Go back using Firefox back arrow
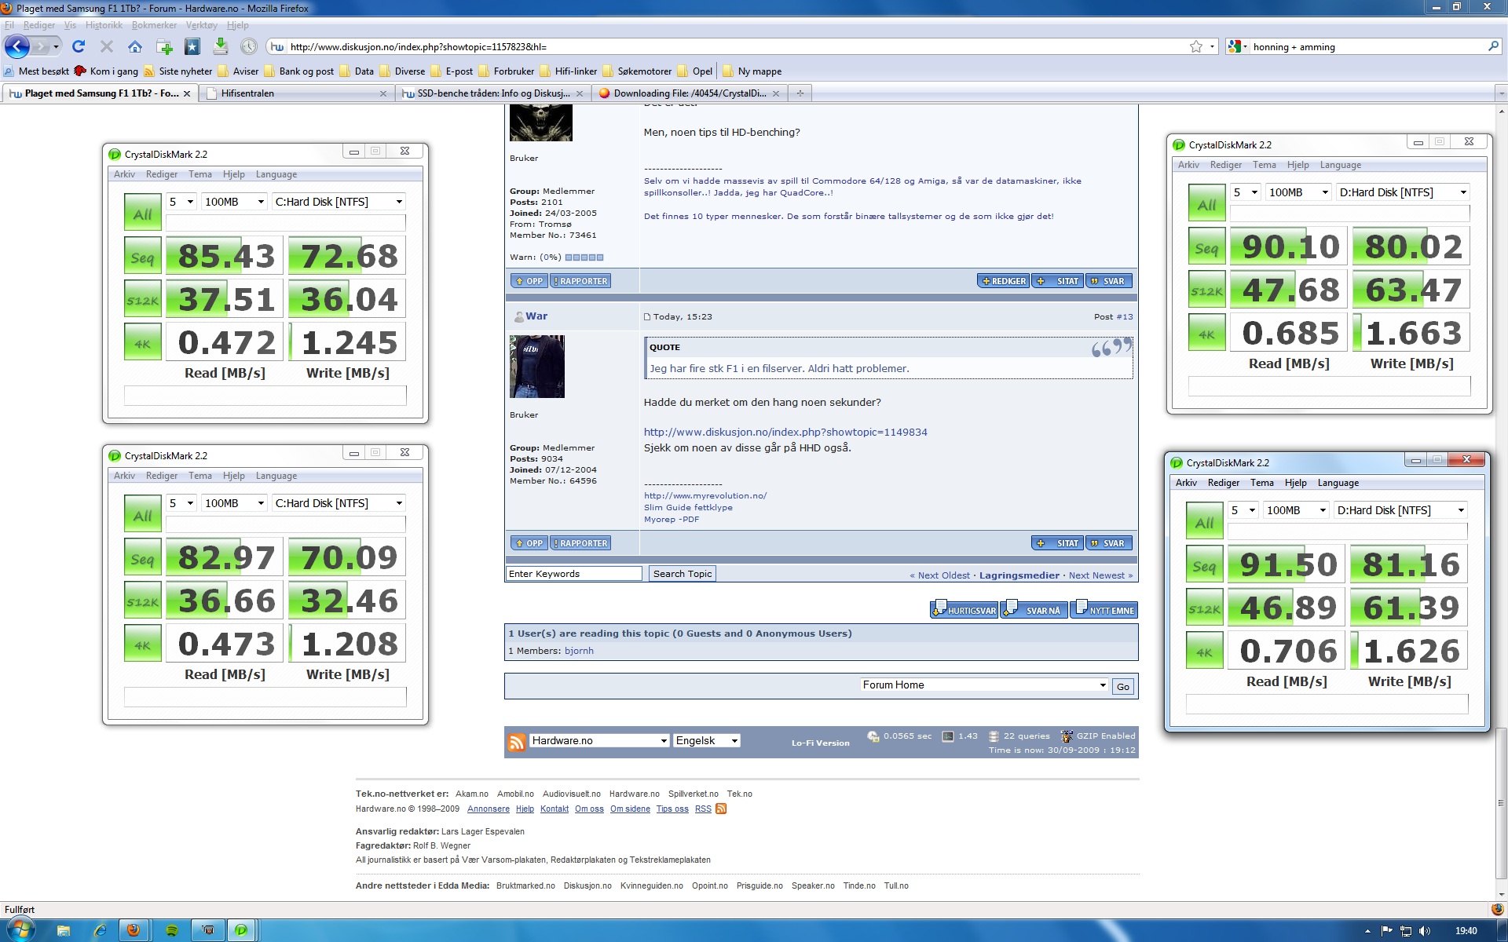The width and height of the screenshot is (1508, 942). point(17,46)
